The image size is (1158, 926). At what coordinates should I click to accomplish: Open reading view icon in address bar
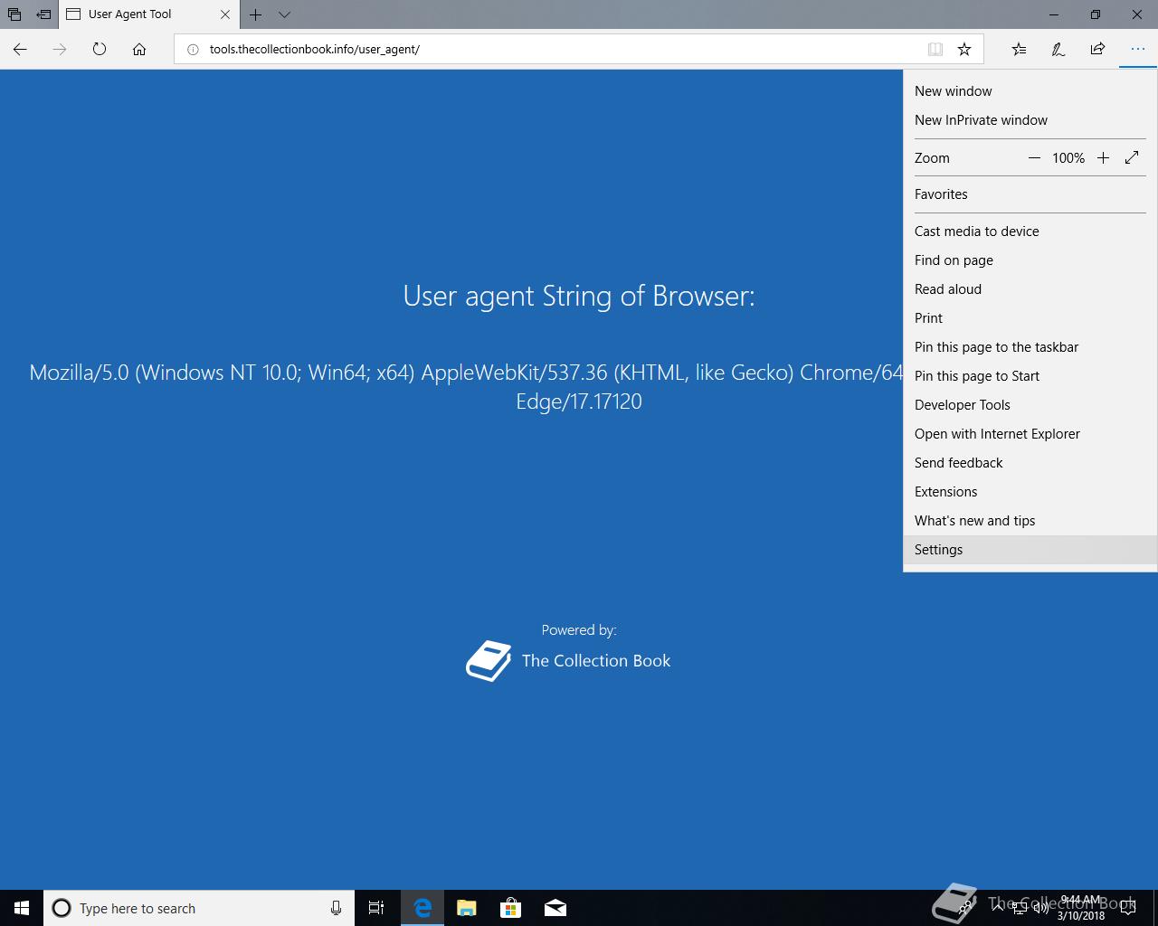click(x=935, y=49)
